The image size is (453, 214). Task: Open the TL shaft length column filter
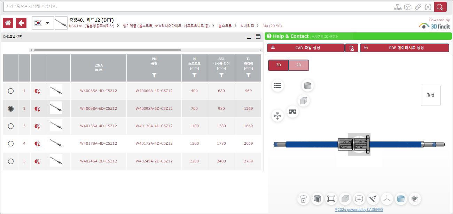[248, 75]
